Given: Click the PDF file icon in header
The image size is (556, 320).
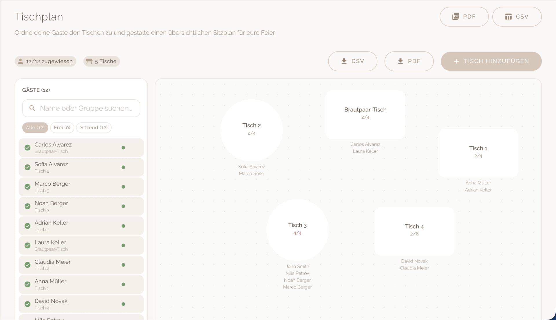Looking at the screenshot, I should pos(456,16).
